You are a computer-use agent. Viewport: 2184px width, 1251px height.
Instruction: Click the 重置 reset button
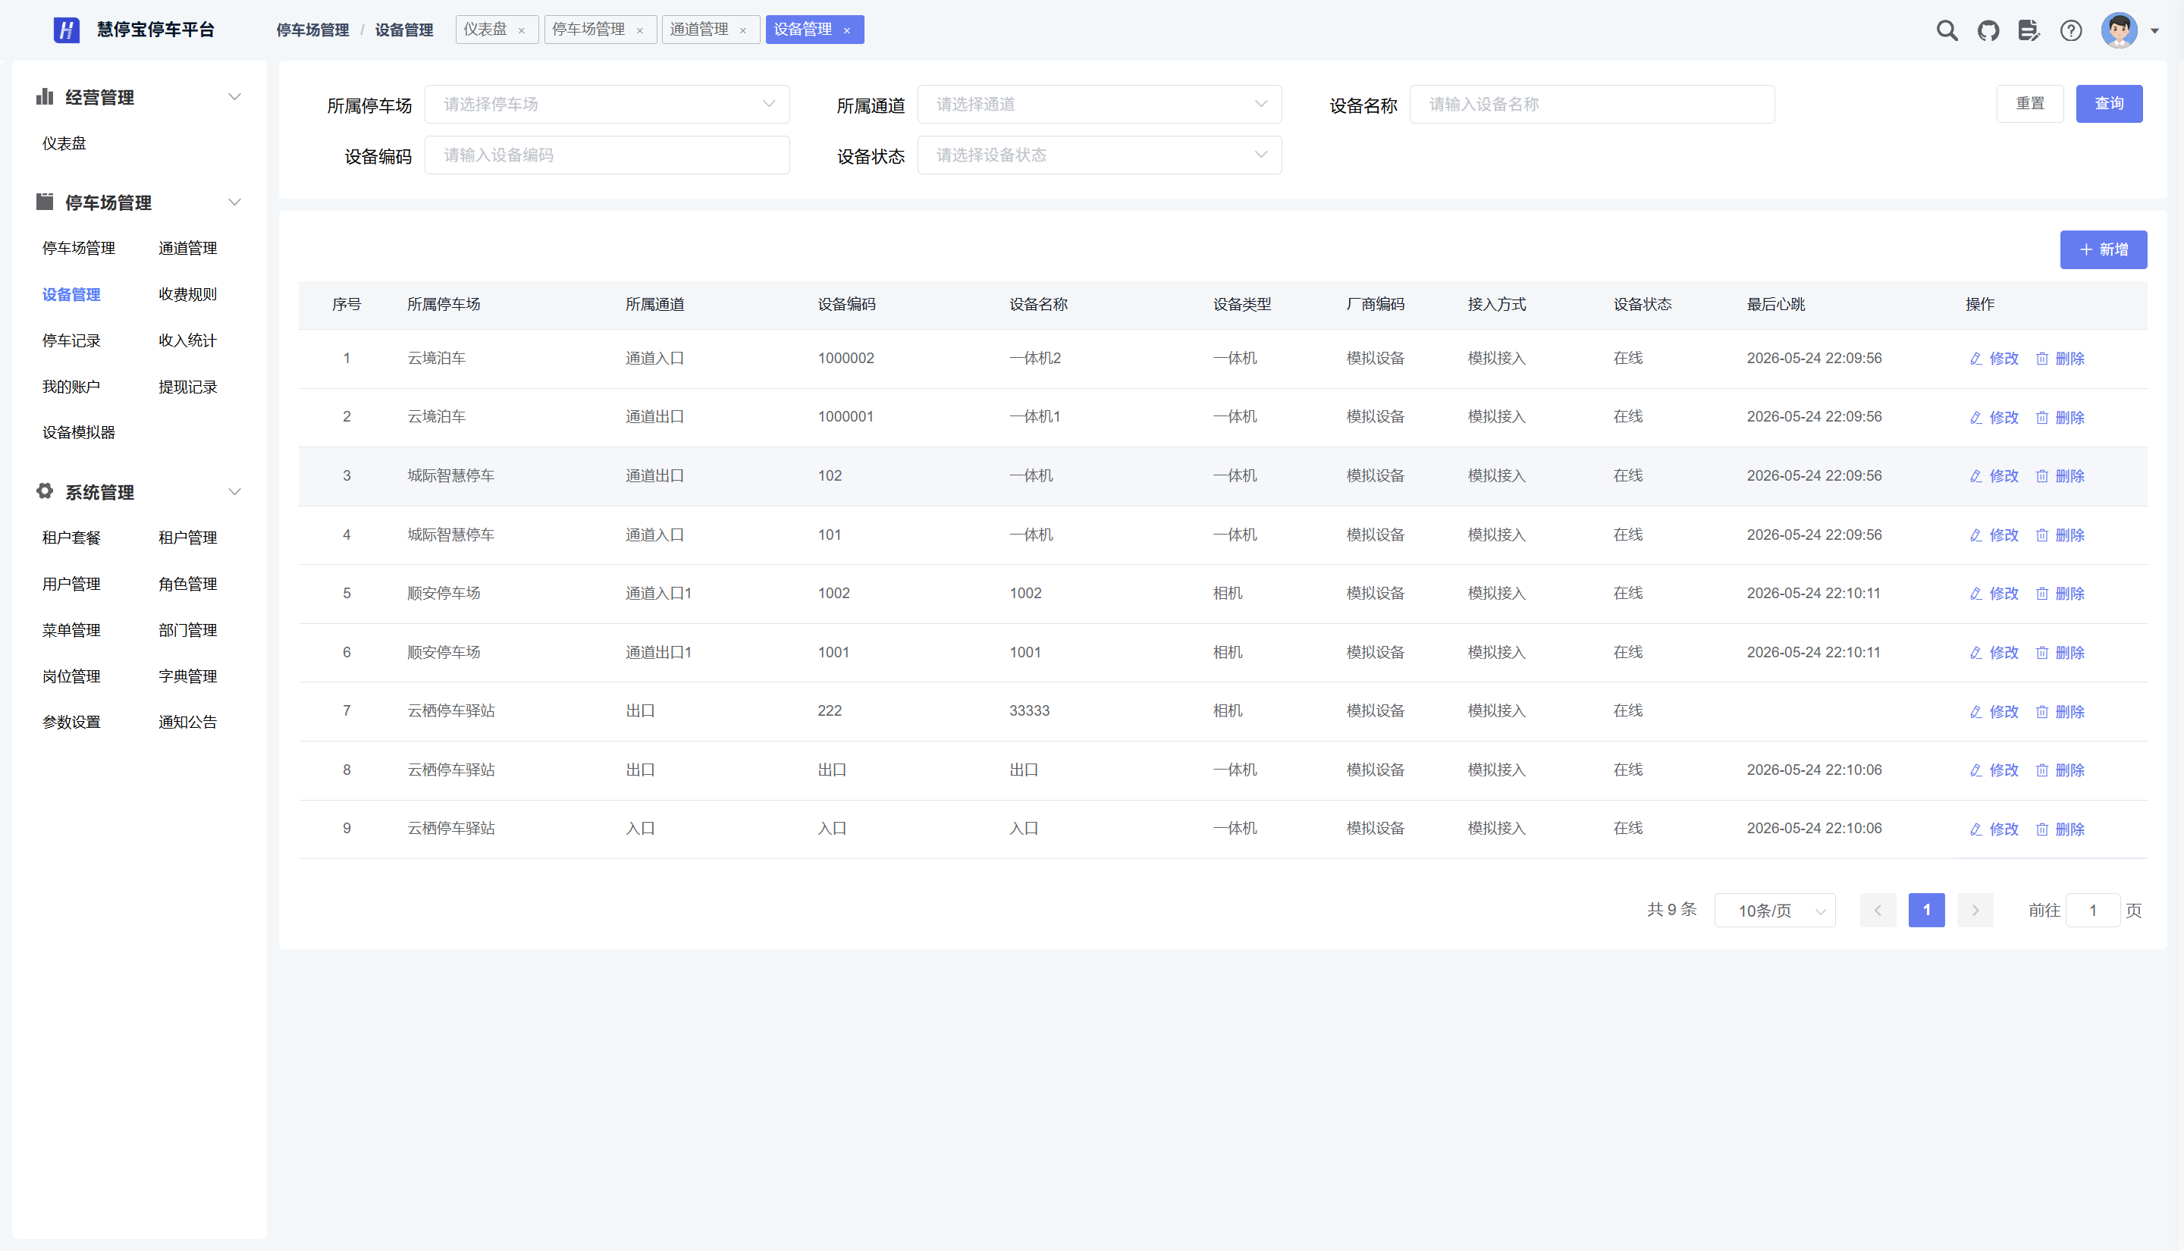[x=2029, y=104]
